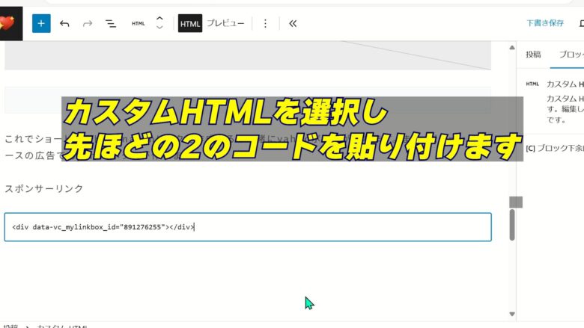584x328 pixels.
Task: Collapse the block toolbar with double chevron
Action: pyautogui.click(x=293, y=23)
